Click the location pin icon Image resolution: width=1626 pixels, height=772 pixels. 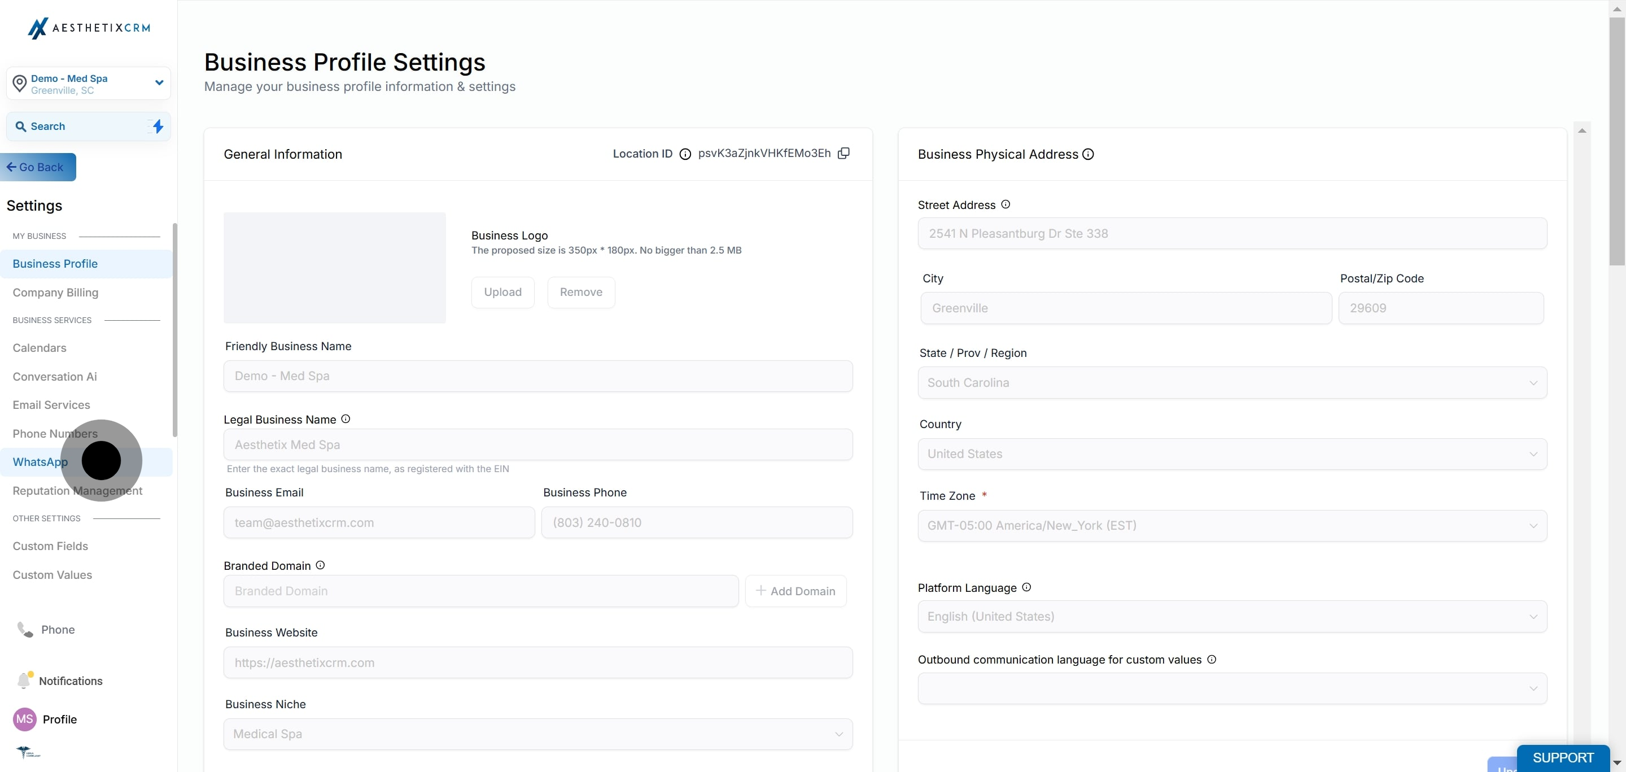click(x=20, y=84)
